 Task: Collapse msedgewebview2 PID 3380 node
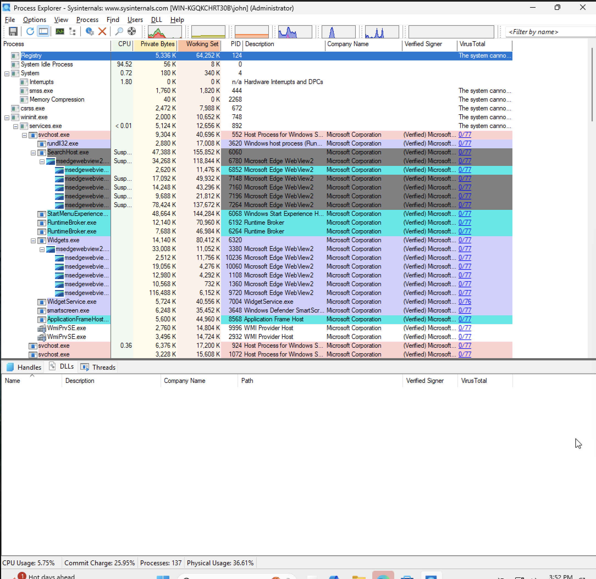pyautogui.click(x=42, y=250)
